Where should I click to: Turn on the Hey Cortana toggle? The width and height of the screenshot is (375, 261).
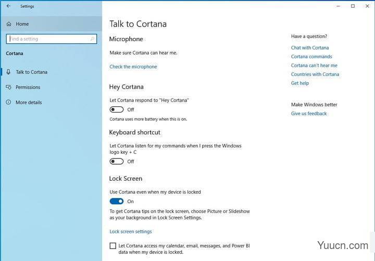click(x=117, y=109)
